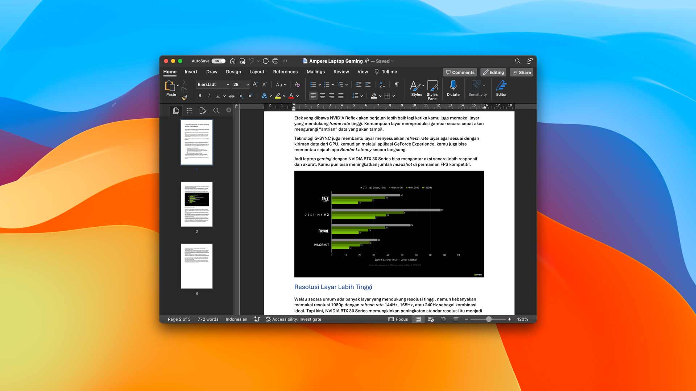Expand the numbered list style dropdown arrow

333,85
